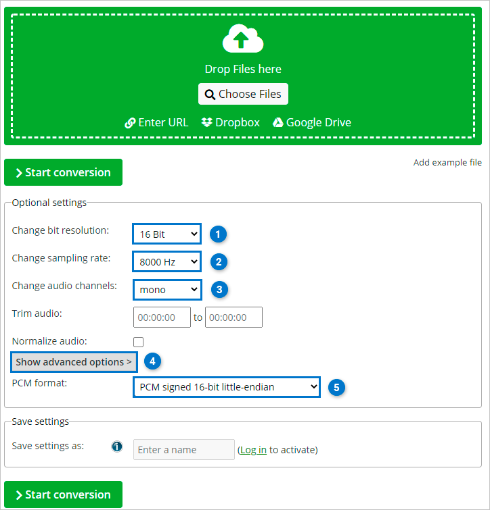This screenshot has height=510, width=490.
Task: Enable the Normalize audio checkbox
Action: [x=139, y=342]
